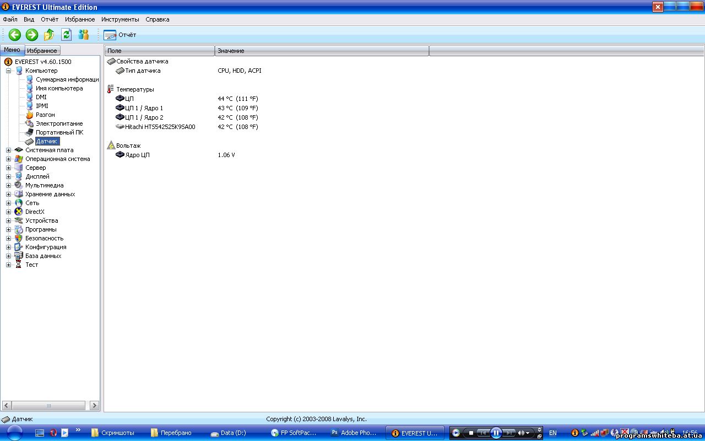Viewport: 705px width, 441px height.
Task: Select Имя компьютера tree item
Action: (x=59, y=88)
